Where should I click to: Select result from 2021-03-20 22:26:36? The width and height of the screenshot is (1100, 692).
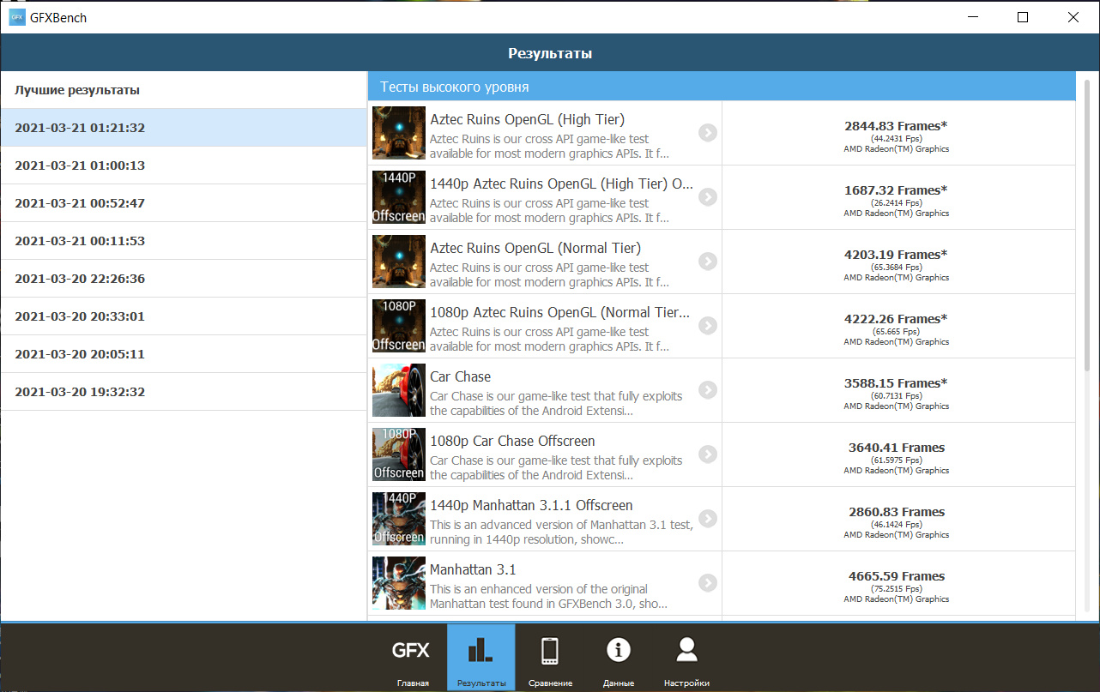[x=184, y=279]
